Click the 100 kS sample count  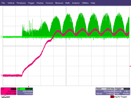[99, 94]
